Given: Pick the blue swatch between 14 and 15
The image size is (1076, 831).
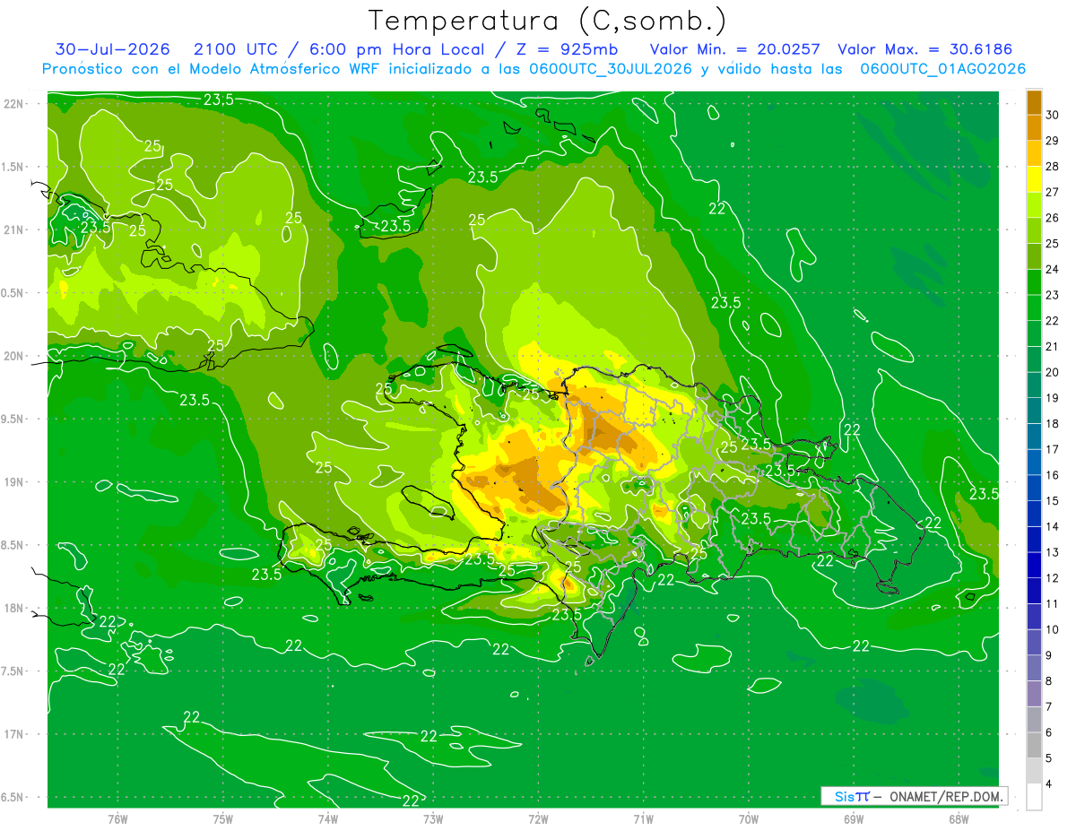Looking at the screenshot, I should point(1034,514).
